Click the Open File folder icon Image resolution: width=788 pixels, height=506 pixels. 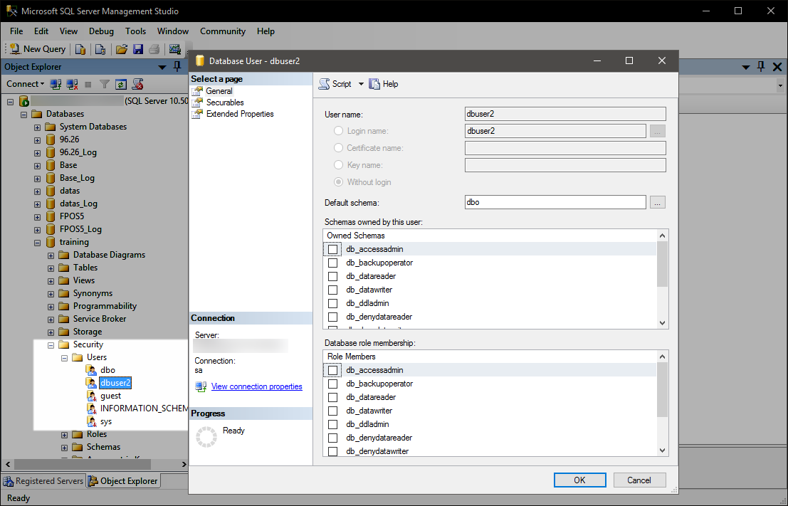tap(121, 48)
